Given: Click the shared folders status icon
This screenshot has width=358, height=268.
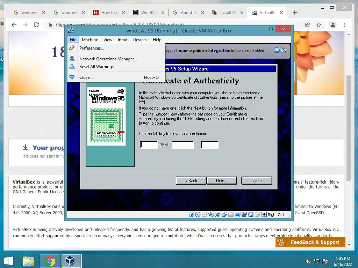Looking at the screenshot, I should point(231,215).
